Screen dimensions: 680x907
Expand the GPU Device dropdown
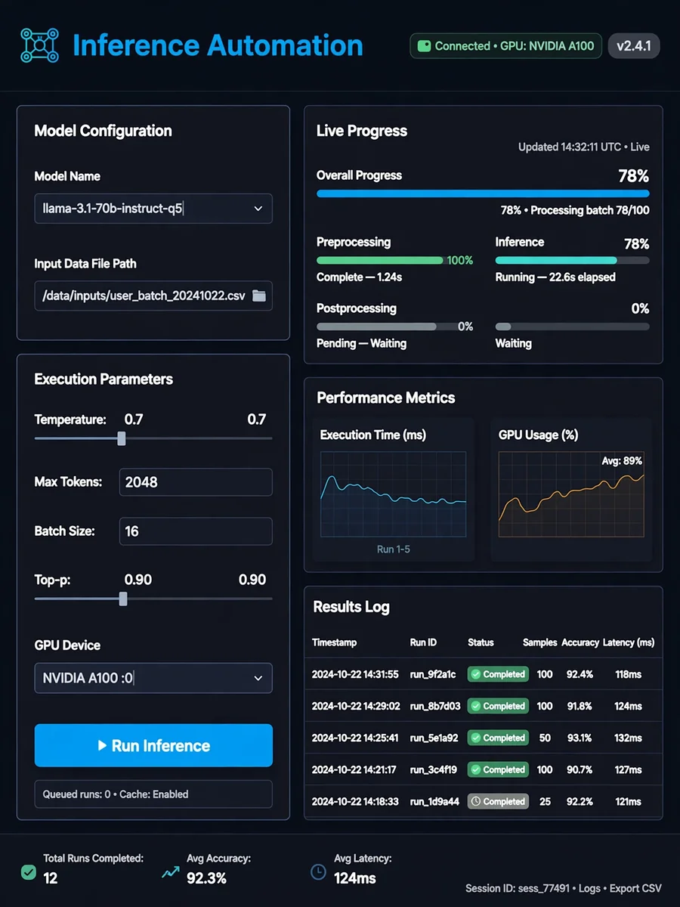pyautogui.click(x=153, y=678)
